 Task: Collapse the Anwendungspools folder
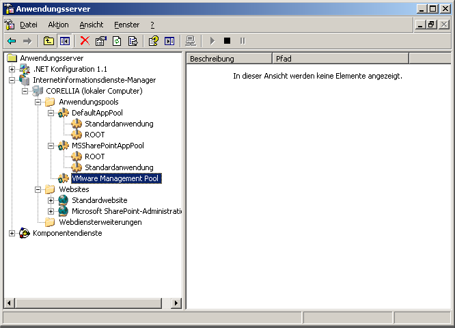pyautogui.click(x=38, y=102)
